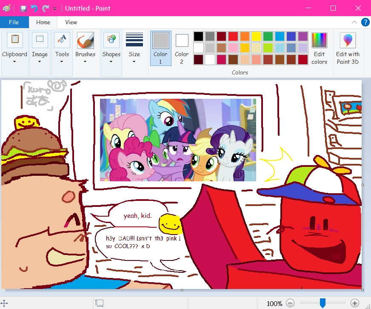The image size is (371, 309).
Task: Click the Image selection icon
Action: (40, 39)
